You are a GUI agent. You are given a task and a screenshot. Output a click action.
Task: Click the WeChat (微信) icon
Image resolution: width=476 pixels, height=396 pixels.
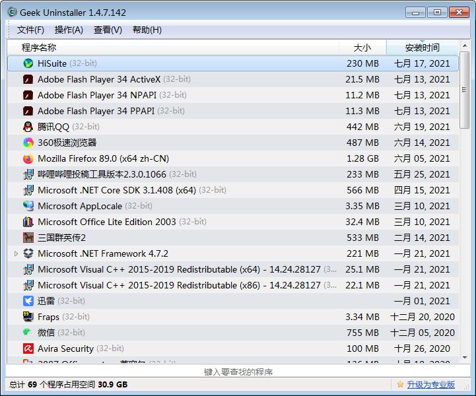coord(28,333)
